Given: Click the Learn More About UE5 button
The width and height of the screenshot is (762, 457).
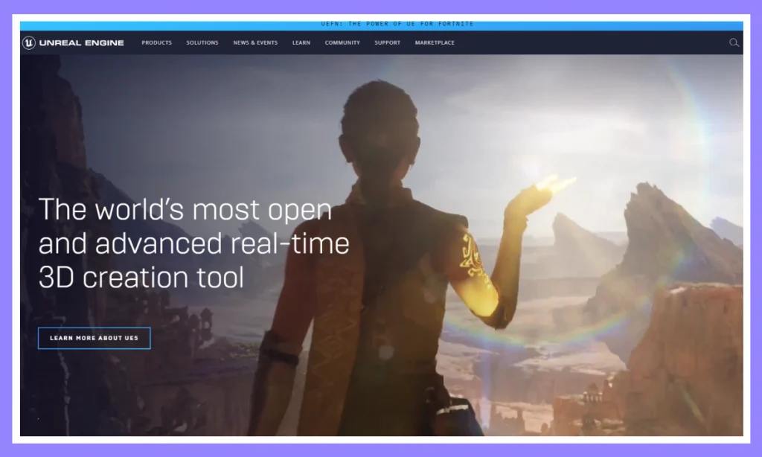Looking at the screenshot, I should click(x=95, y=338).
